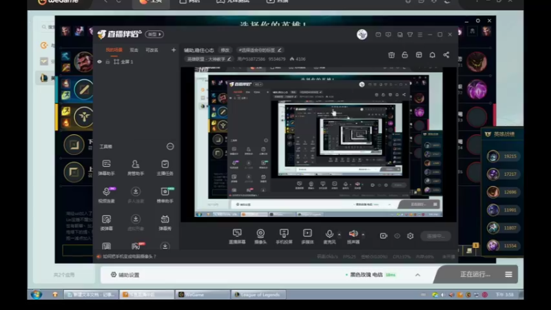Switch to League of Legends taskbar button
This screenshot has height=310, width=551.
click(x=259, y=295)
